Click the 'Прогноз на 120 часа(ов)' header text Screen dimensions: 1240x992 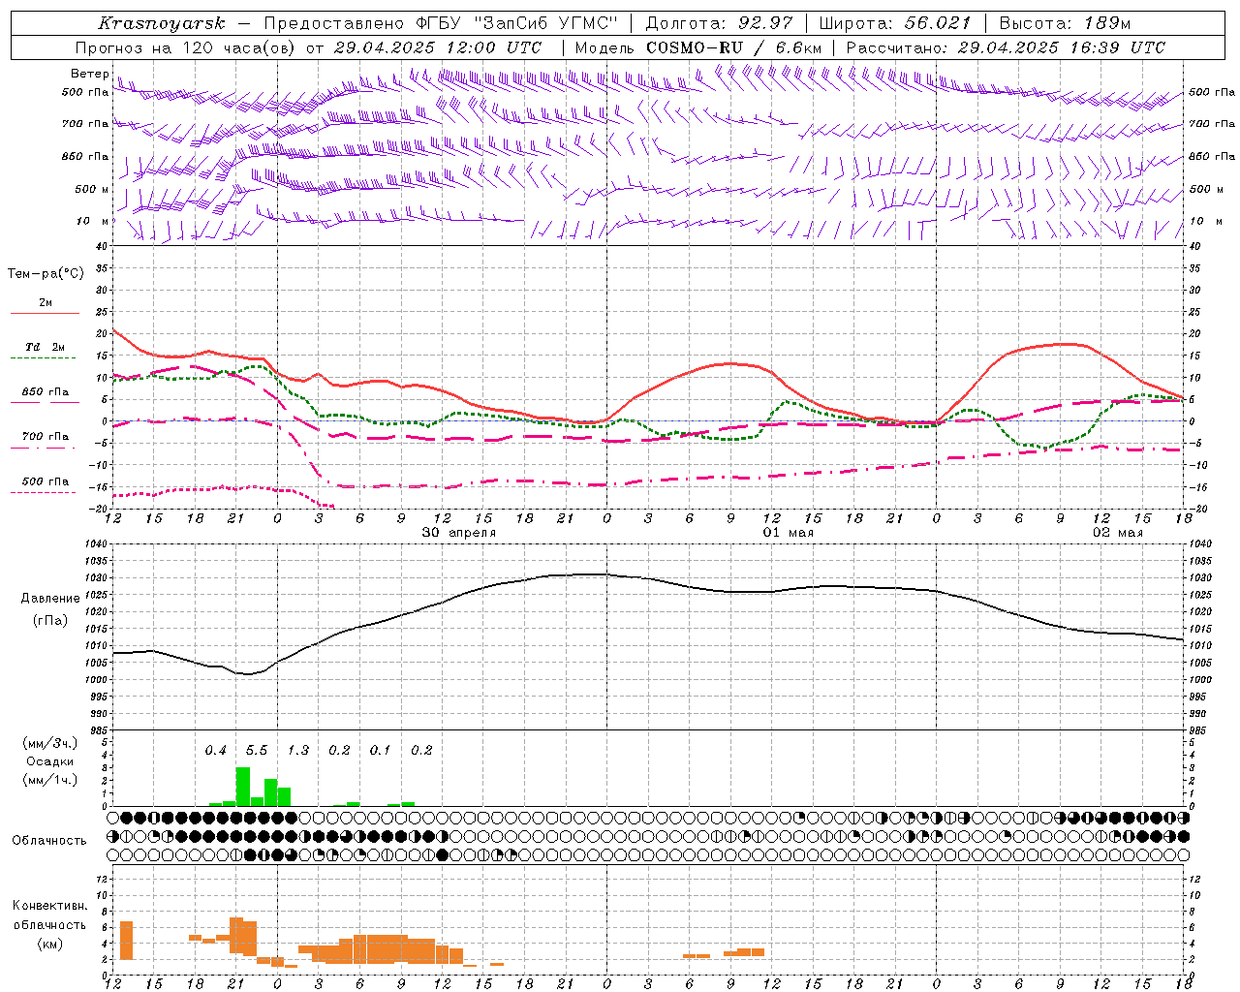(x=186, y=47)
